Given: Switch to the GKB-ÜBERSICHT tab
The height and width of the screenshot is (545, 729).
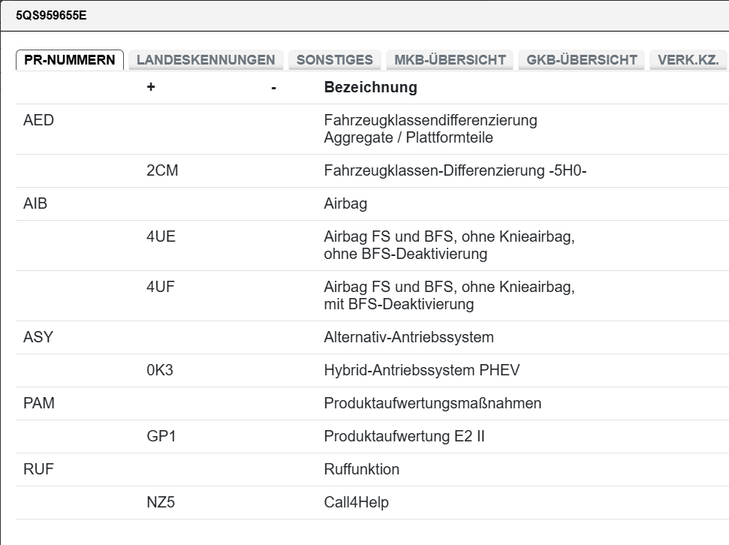Looking at the screenshot, I should [x=582, y=60].
